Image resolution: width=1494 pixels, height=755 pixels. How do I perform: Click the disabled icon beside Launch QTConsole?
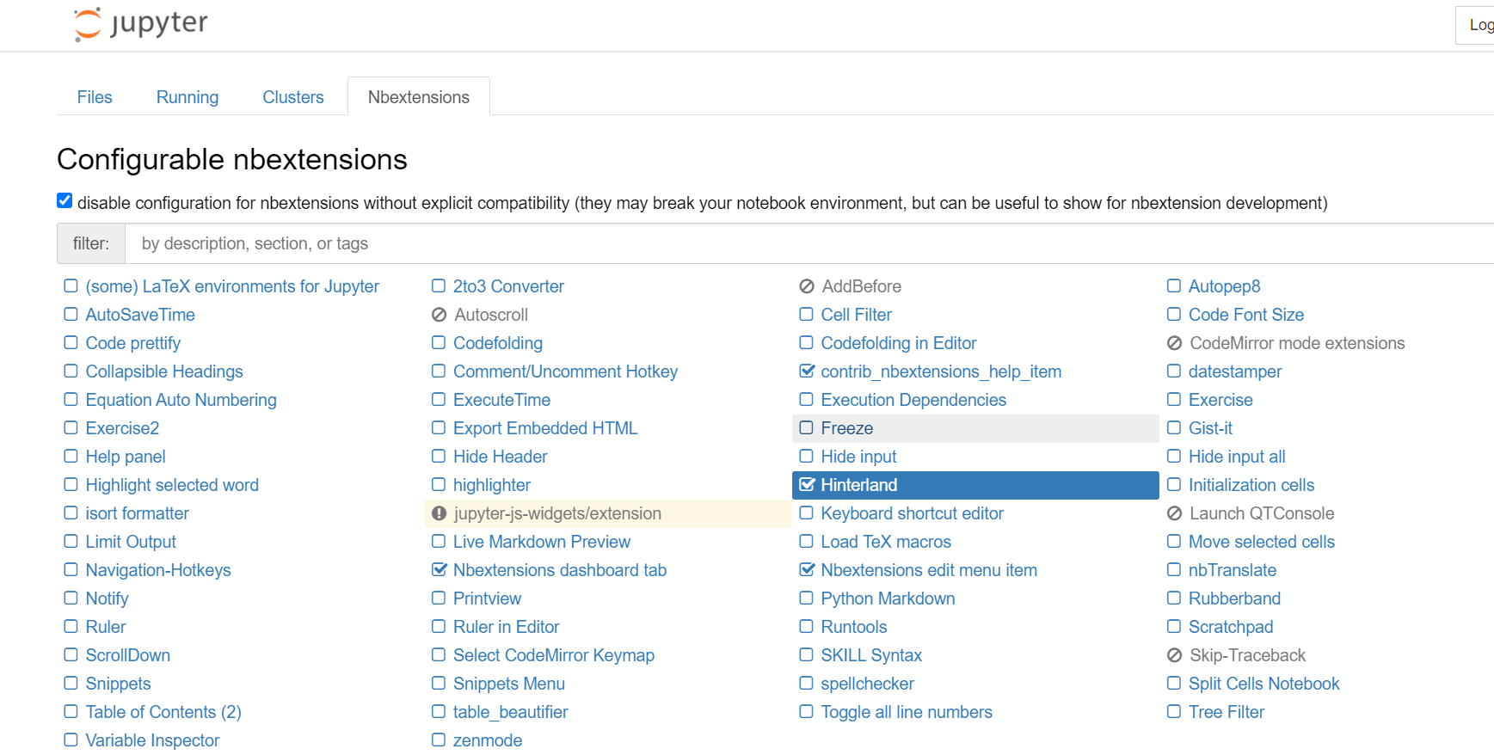1175,513
